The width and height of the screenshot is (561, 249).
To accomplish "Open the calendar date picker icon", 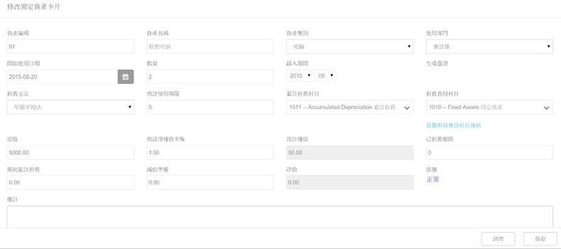I will point(126,76).
